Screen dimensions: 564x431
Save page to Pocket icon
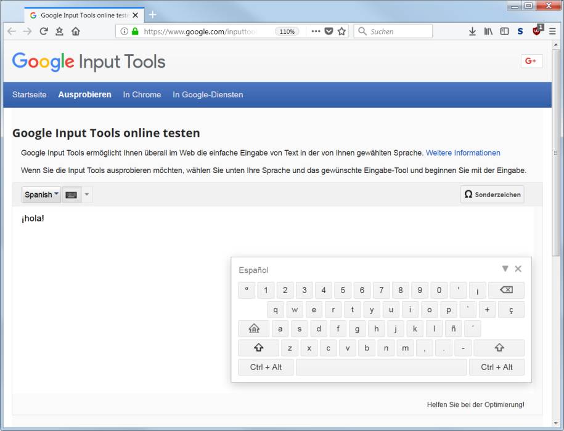pos(329,31)
